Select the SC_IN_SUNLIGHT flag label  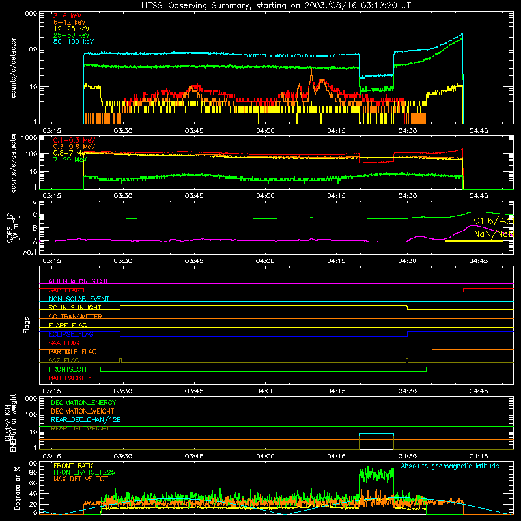point(75,307)
